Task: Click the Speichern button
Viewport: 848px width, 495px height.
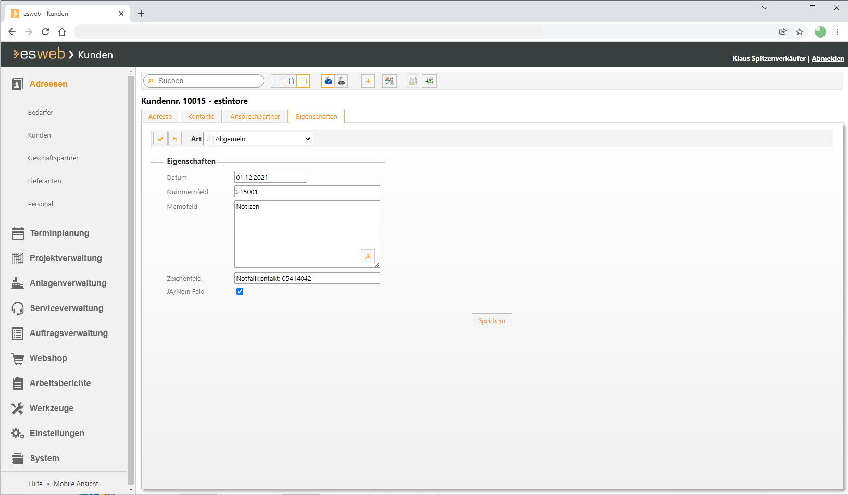Action: [492, 320]
